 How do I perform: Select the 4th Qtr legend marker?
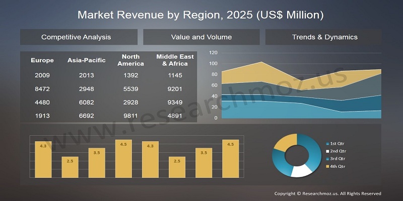coord(327,166)
